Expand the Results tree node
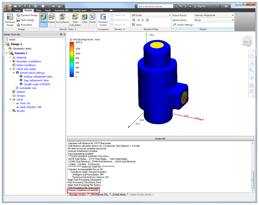The image size is (259, 205). pos(10,111)
